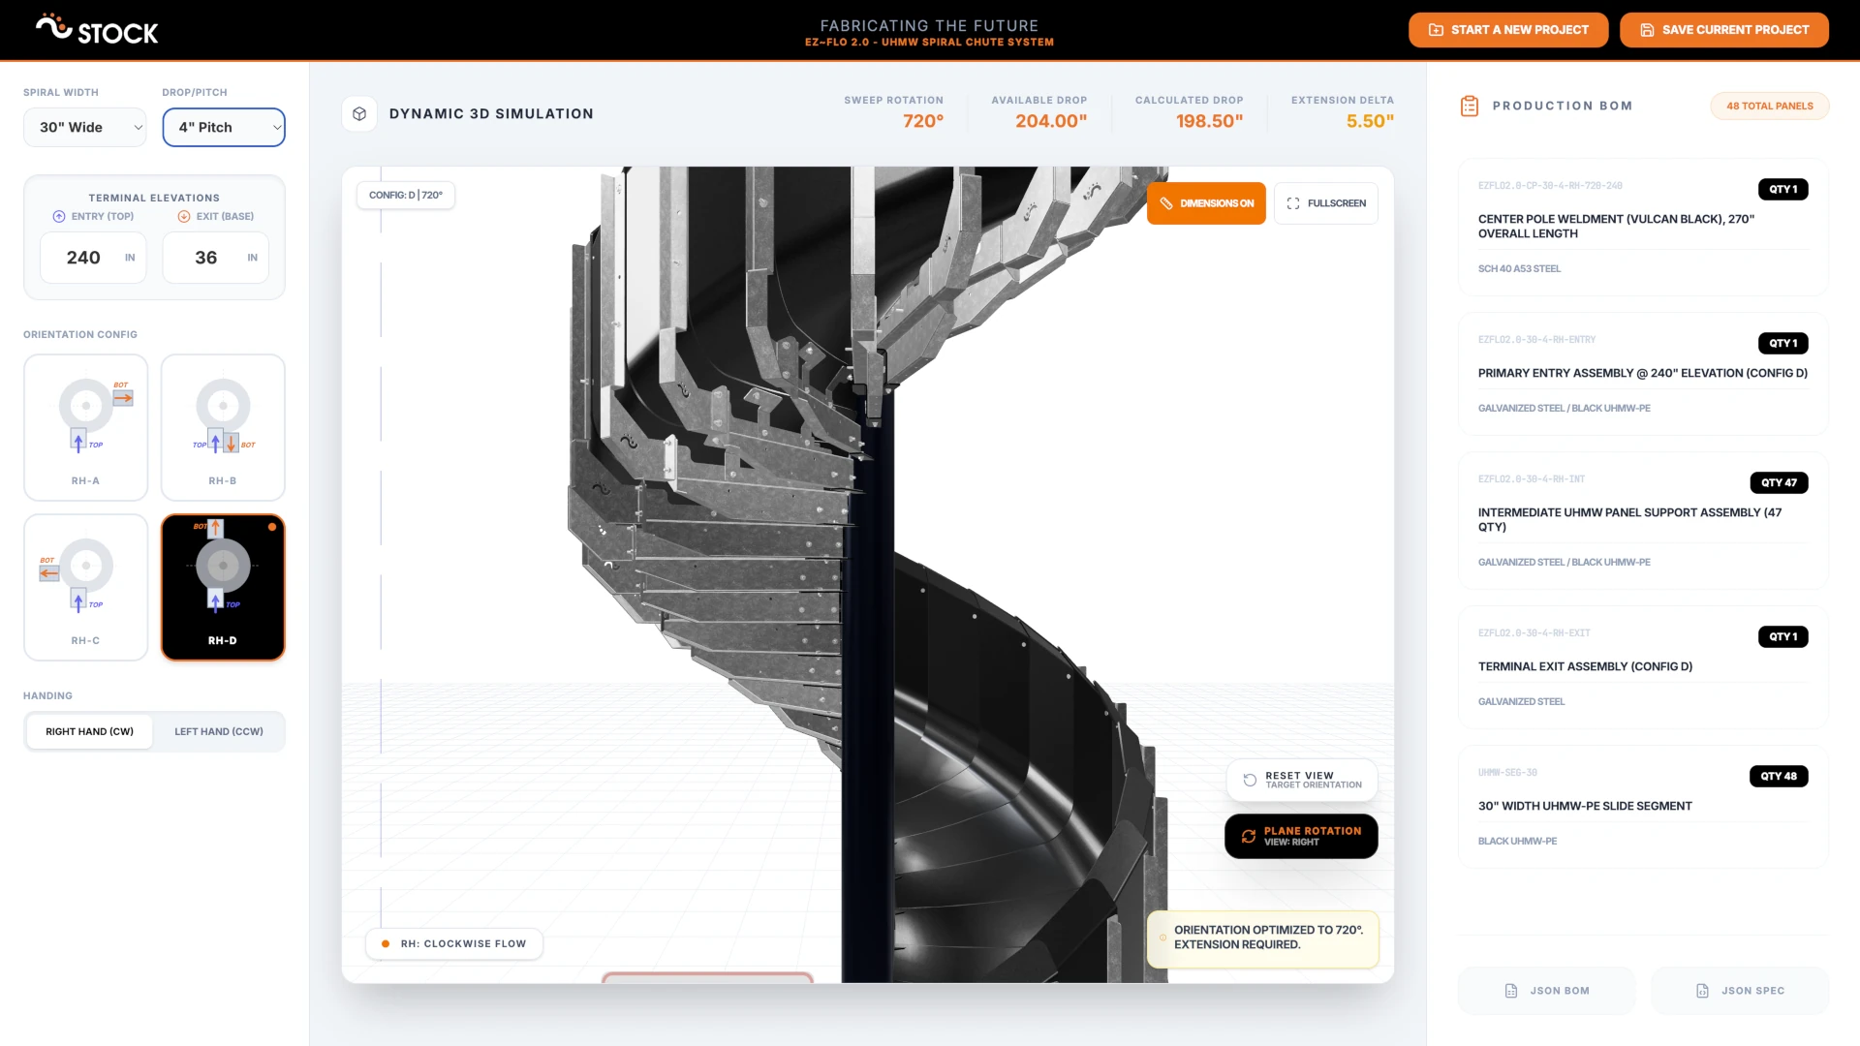
Task: Open the Spiral Width dropdown
Action: [x=84, y=127]
